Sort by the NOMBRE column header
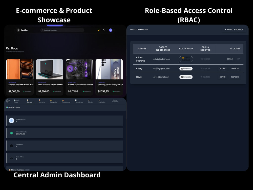The height and width of the screenshot is (190, 253). (x=142, y=49)
